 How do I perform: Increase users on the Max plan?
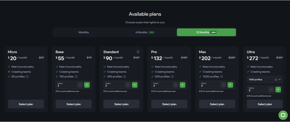pyautogui.click(x=230, y=85)
